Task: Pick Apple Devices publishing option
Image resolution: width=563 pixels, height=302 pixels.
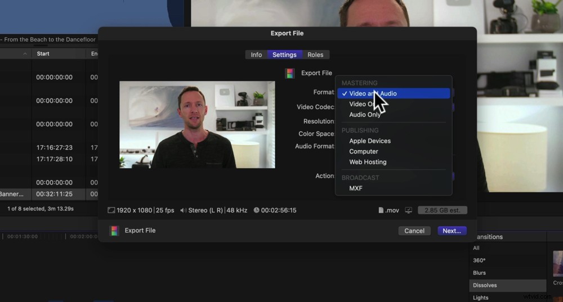Action: coord(394,141)
